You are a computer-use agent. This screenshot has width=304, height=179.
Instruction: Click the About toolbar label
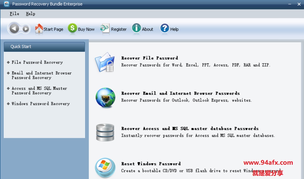click(147, 29)
